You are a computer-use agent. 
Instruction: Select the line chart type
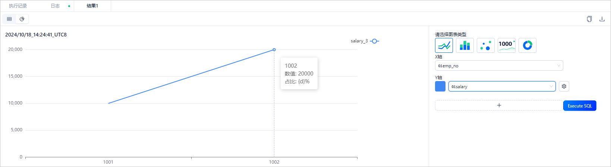(x=444, y=45)
